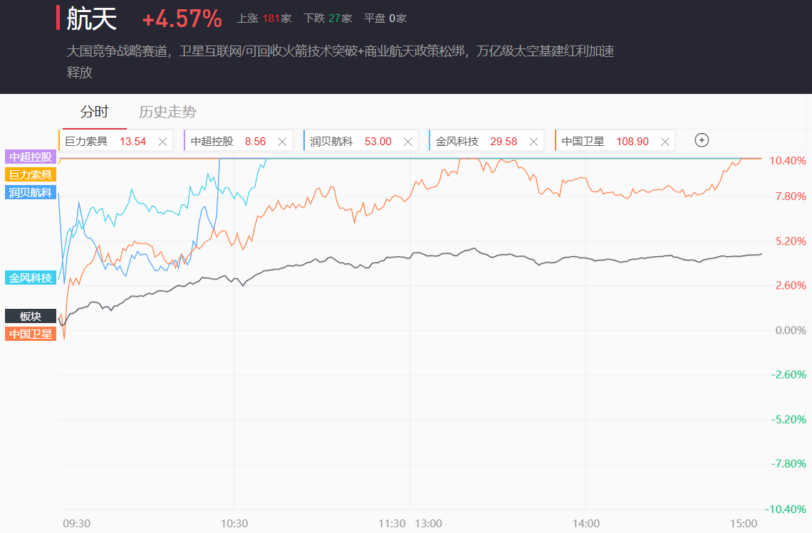Viewport: 812px width, 533px height.
Task: Click the 10:30 time axis marker
Action: click(x=234, y=523)
